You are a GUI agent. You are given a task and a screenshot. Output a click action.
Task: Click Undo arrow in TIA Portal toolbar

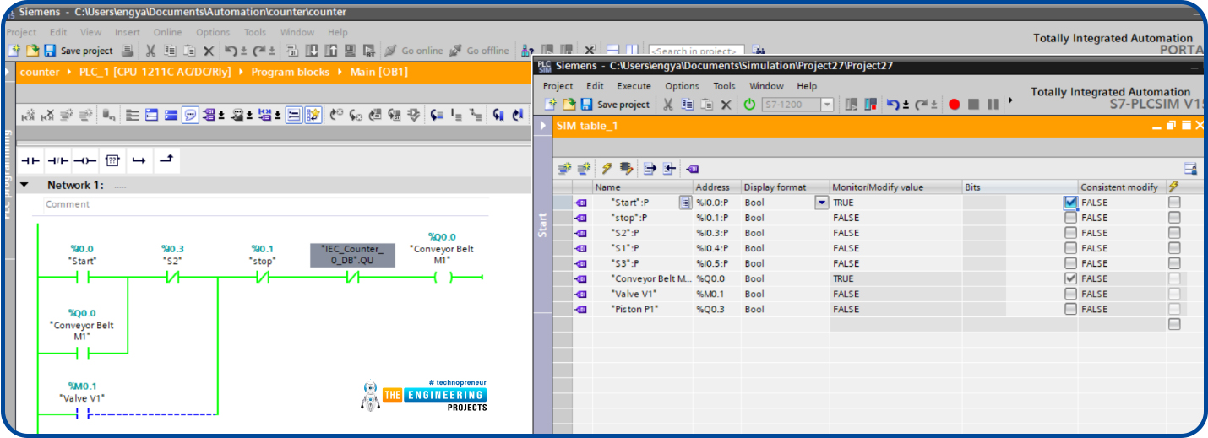(x=231, y=51)
